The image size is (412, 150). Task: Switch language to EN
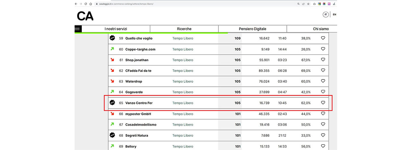click(334, 14)
